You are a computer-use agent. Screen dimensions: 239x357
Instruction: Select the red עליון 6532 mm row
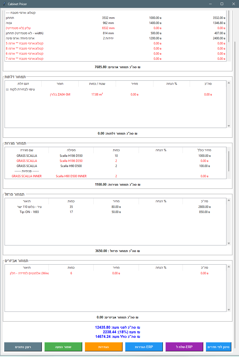[116, 28]
